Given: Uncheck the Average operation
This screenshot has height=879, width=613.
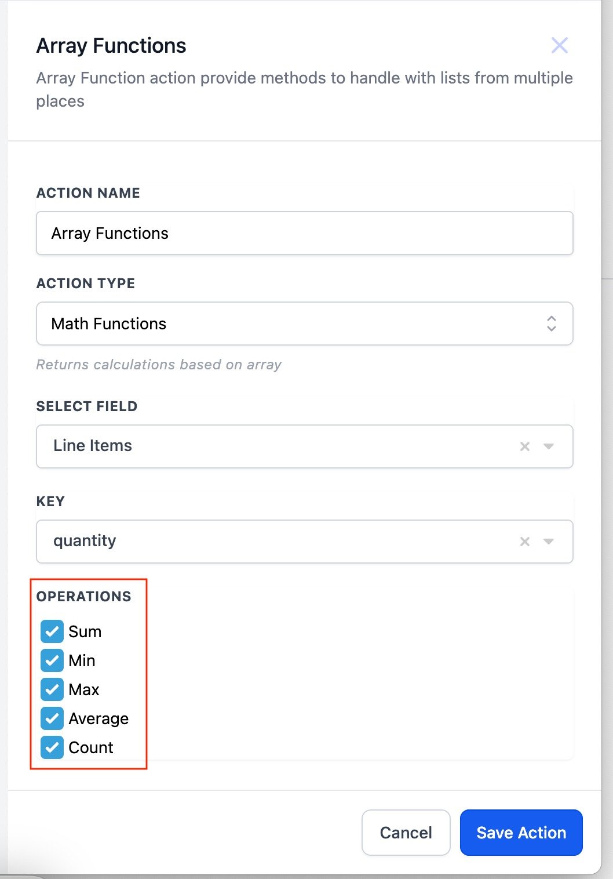Looking at the screenshot, I should [52, 718].
